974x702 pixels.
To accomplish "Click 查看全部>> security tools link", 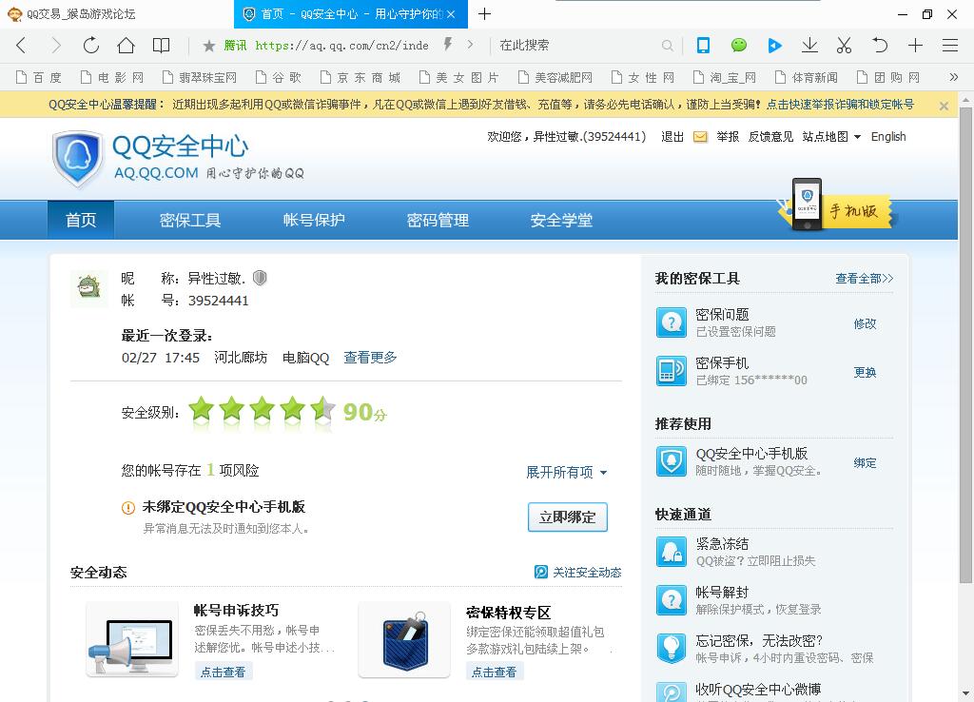I will tap(864, 279).
